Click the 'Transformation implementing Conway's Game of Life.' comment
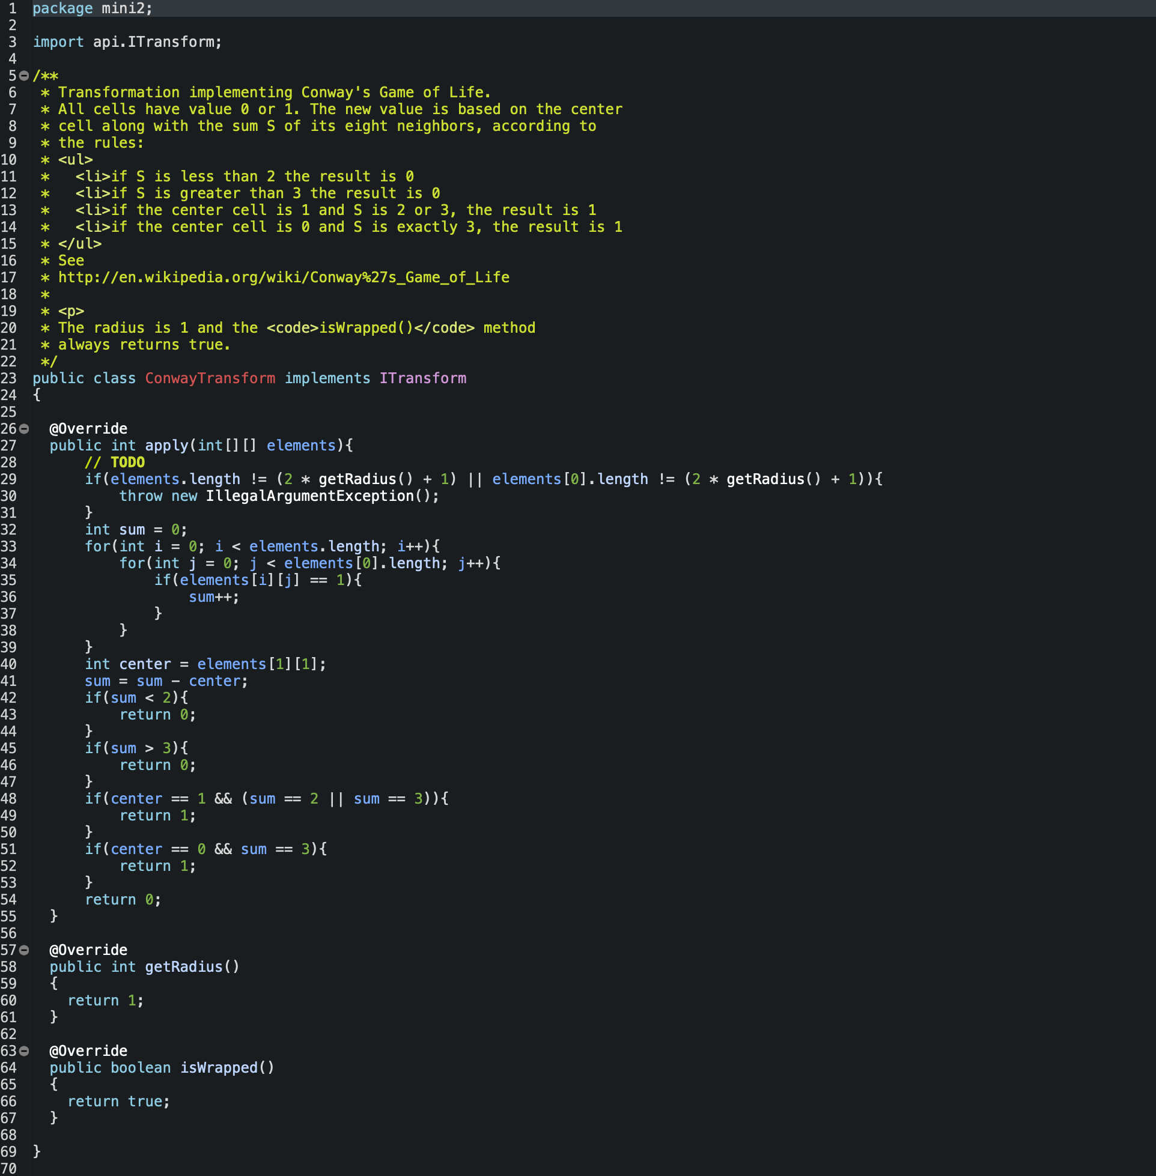This screenshot has height=1176, width=1156. click(275, 92)
